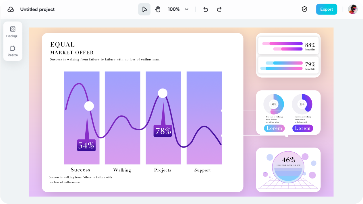Activate the hand pan tool
The width and height of the screenshot is (363, 204).
pos(158,9)
